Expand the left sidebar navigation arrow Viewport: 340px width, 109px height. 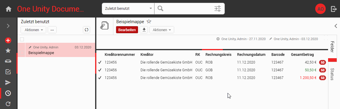tap(8, 26)
